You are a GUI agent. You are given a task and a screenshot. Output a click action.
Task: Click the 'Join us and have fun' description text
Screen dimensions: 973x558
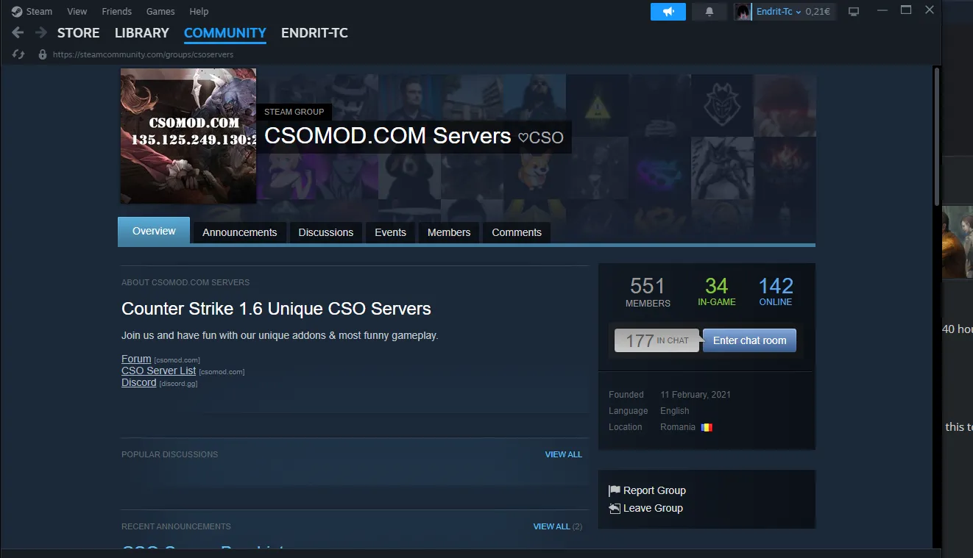tap(280, 335)
